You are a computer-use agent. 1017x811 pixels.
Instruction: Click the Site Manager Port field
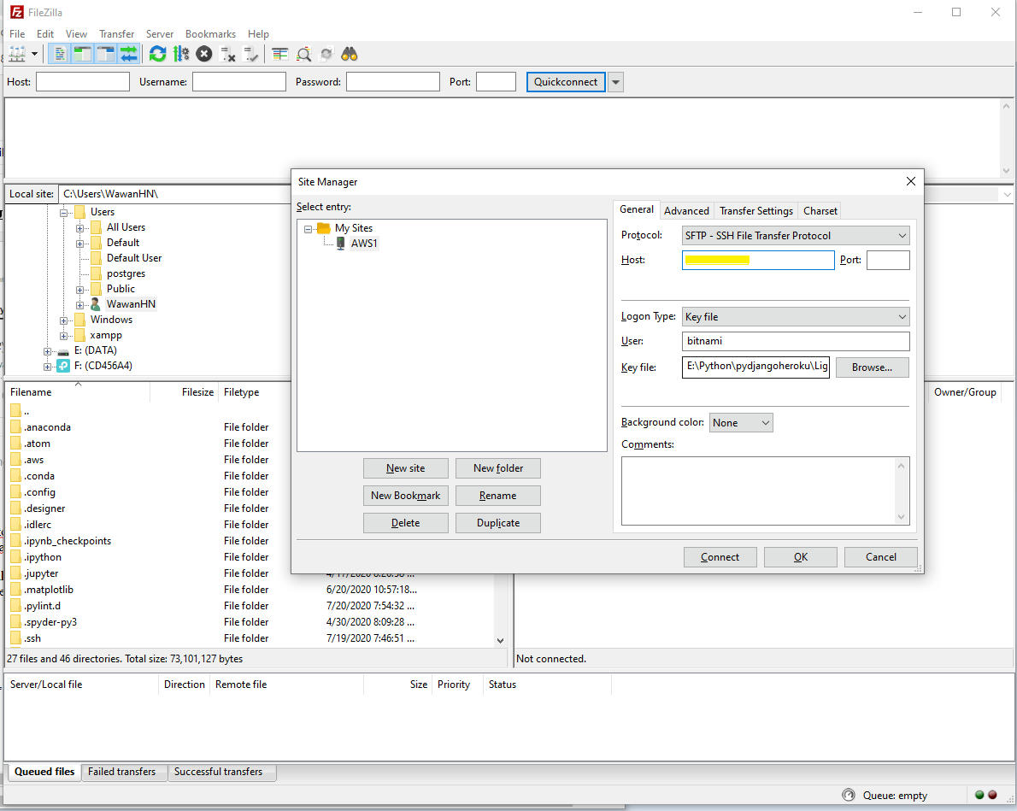(888, 260)
